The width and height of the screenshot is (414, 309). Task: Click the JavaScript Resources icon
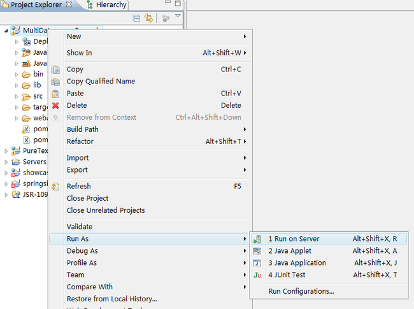click(26, 63)
